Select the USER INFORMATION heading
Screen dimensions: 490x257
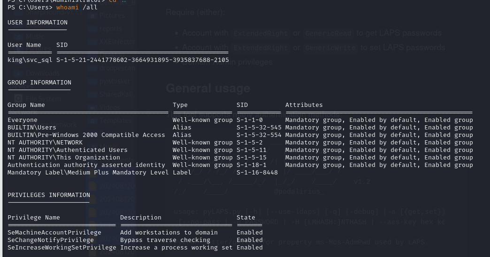coord(38,23)
